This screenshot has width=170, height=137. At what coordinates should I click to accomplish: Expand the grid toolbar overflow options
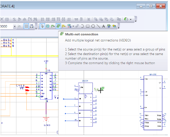(x=36, y=29)
